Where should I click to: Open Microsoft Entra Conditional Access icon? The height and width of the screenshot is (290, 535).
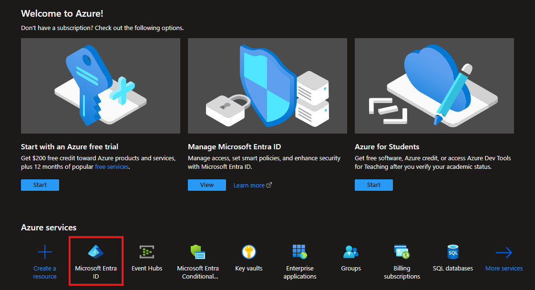[x=197, y=252]
